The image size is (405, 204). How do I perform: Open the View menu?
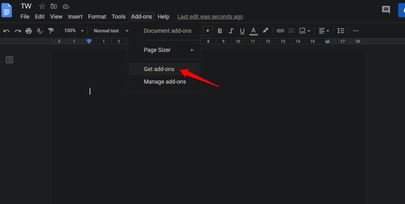pyautogui.click(x=56, y=17)
